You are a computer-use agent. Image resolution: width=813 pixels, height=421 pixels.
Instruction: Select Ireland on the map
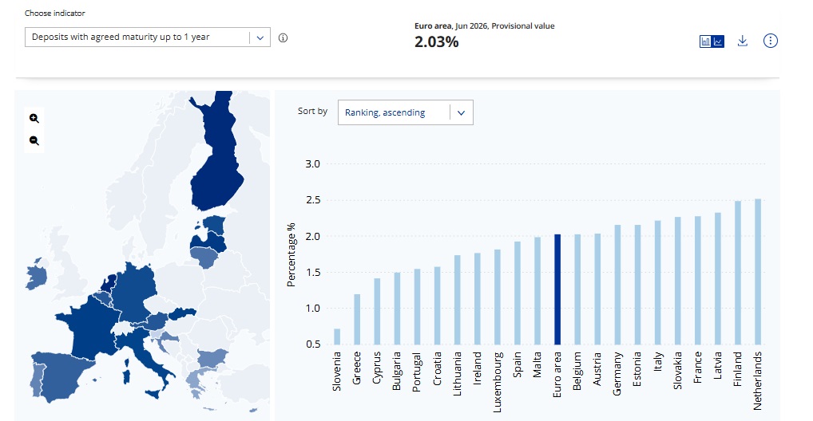(36, 275)
